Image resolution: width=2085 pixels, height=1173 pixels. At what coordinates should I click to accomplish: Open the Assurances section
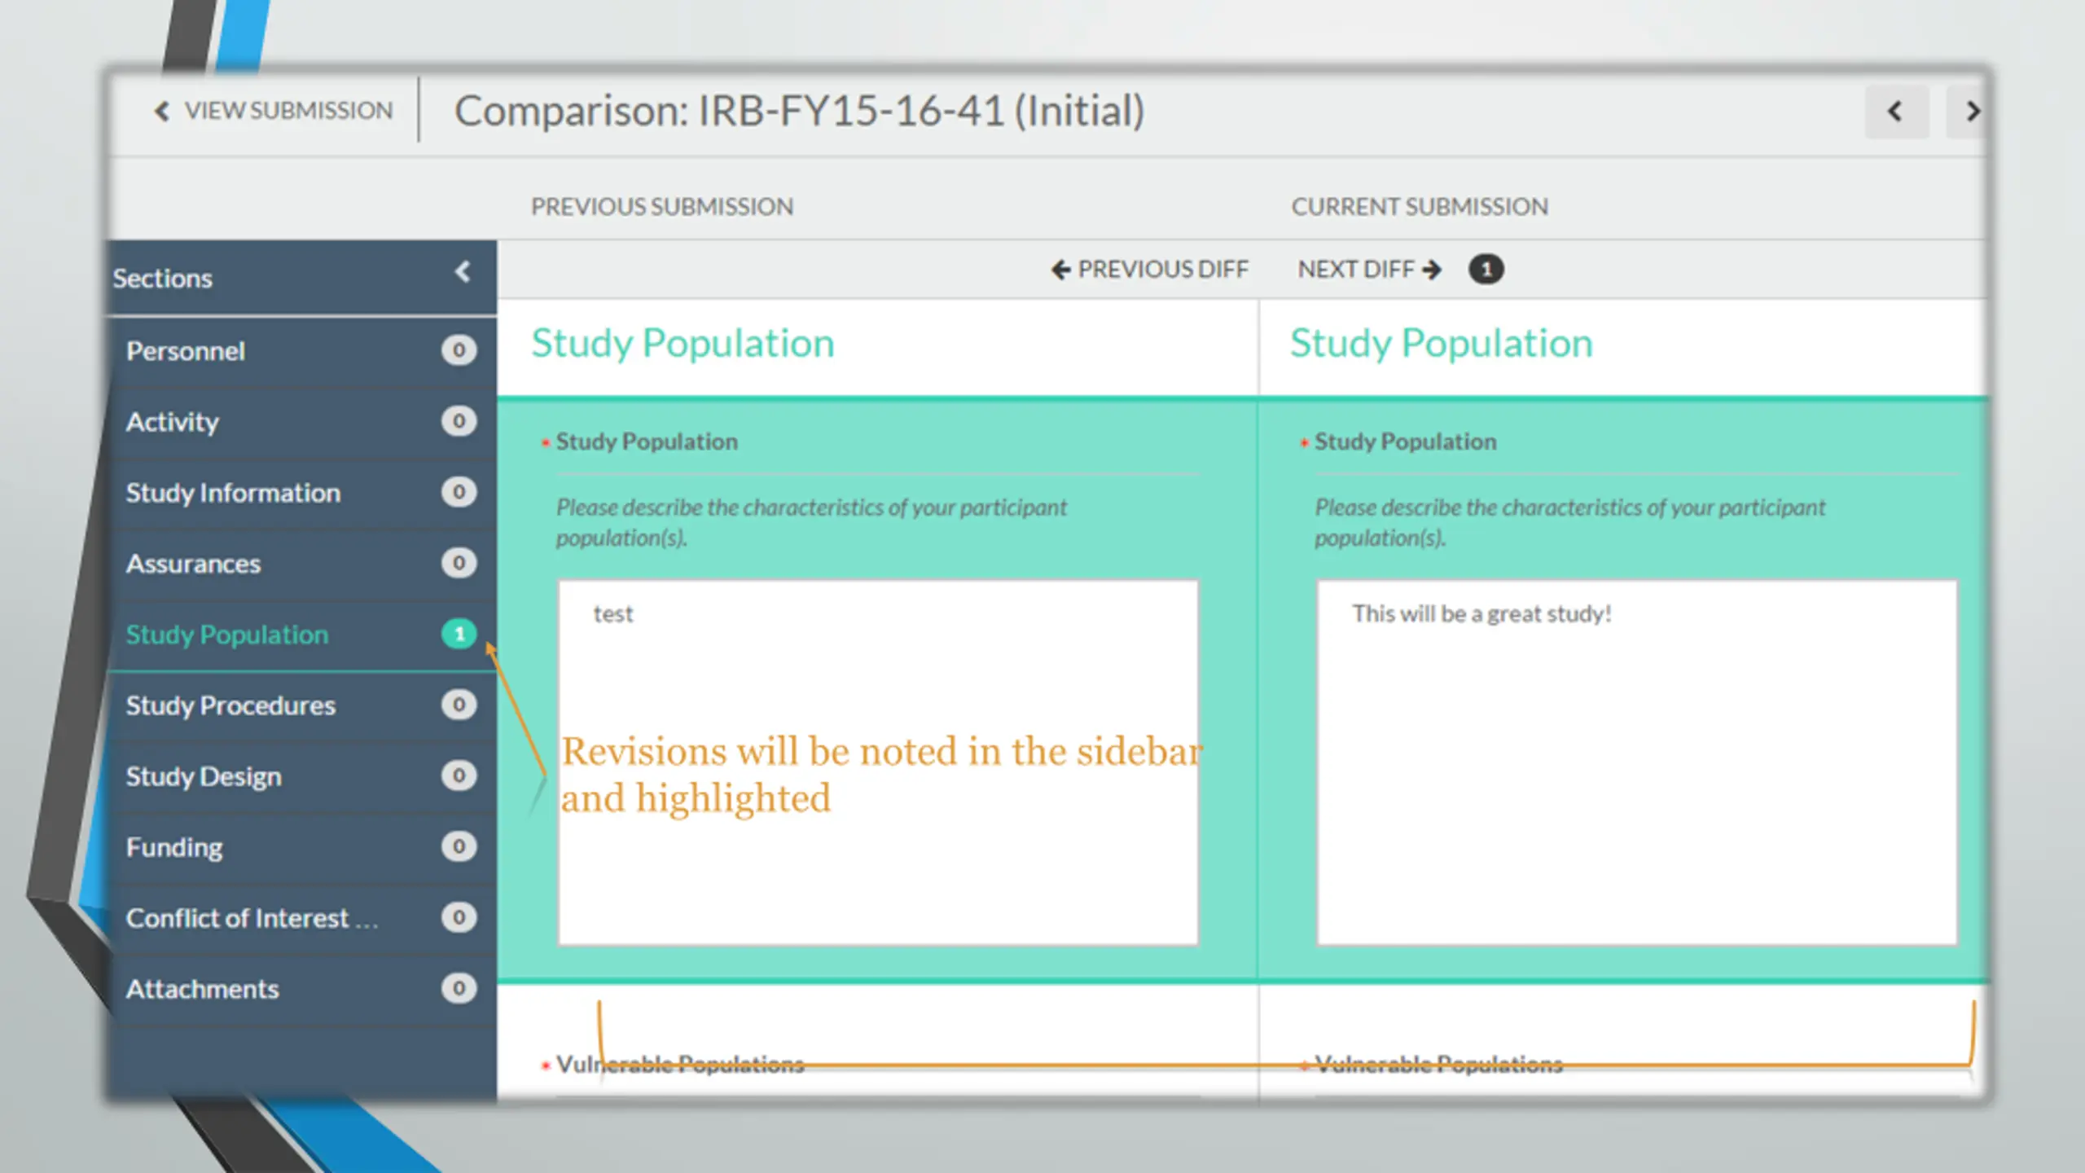coord(301,564)
